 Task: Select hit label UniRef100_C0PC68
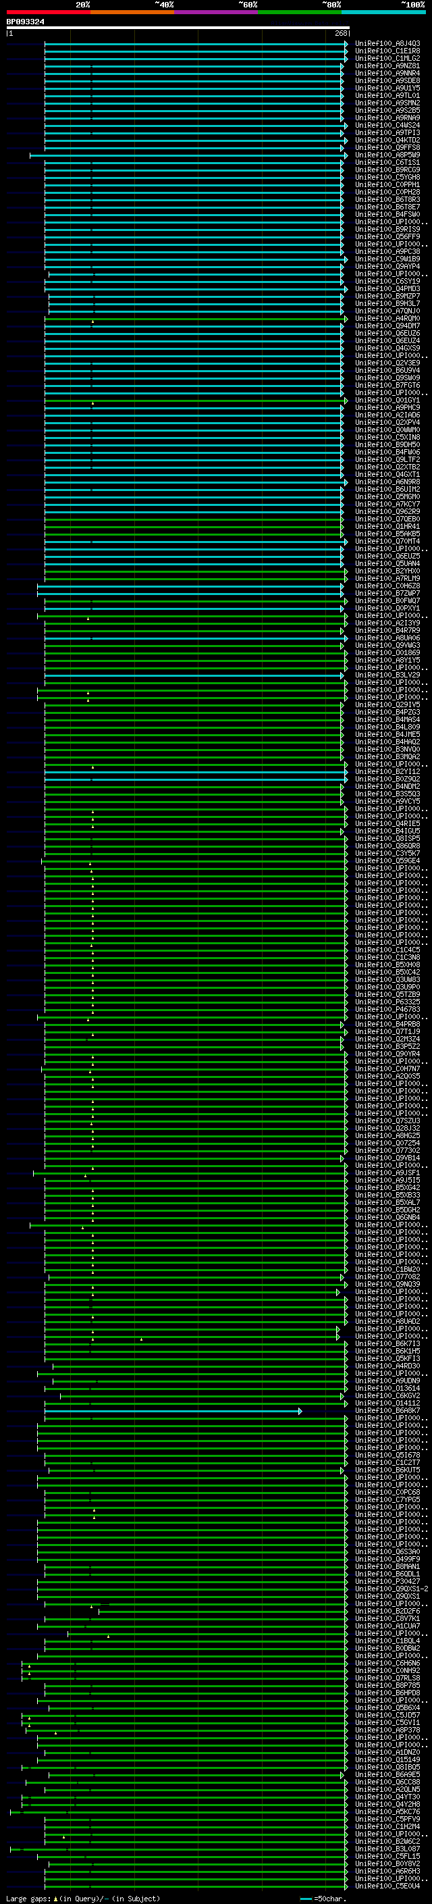(387, 1492)
